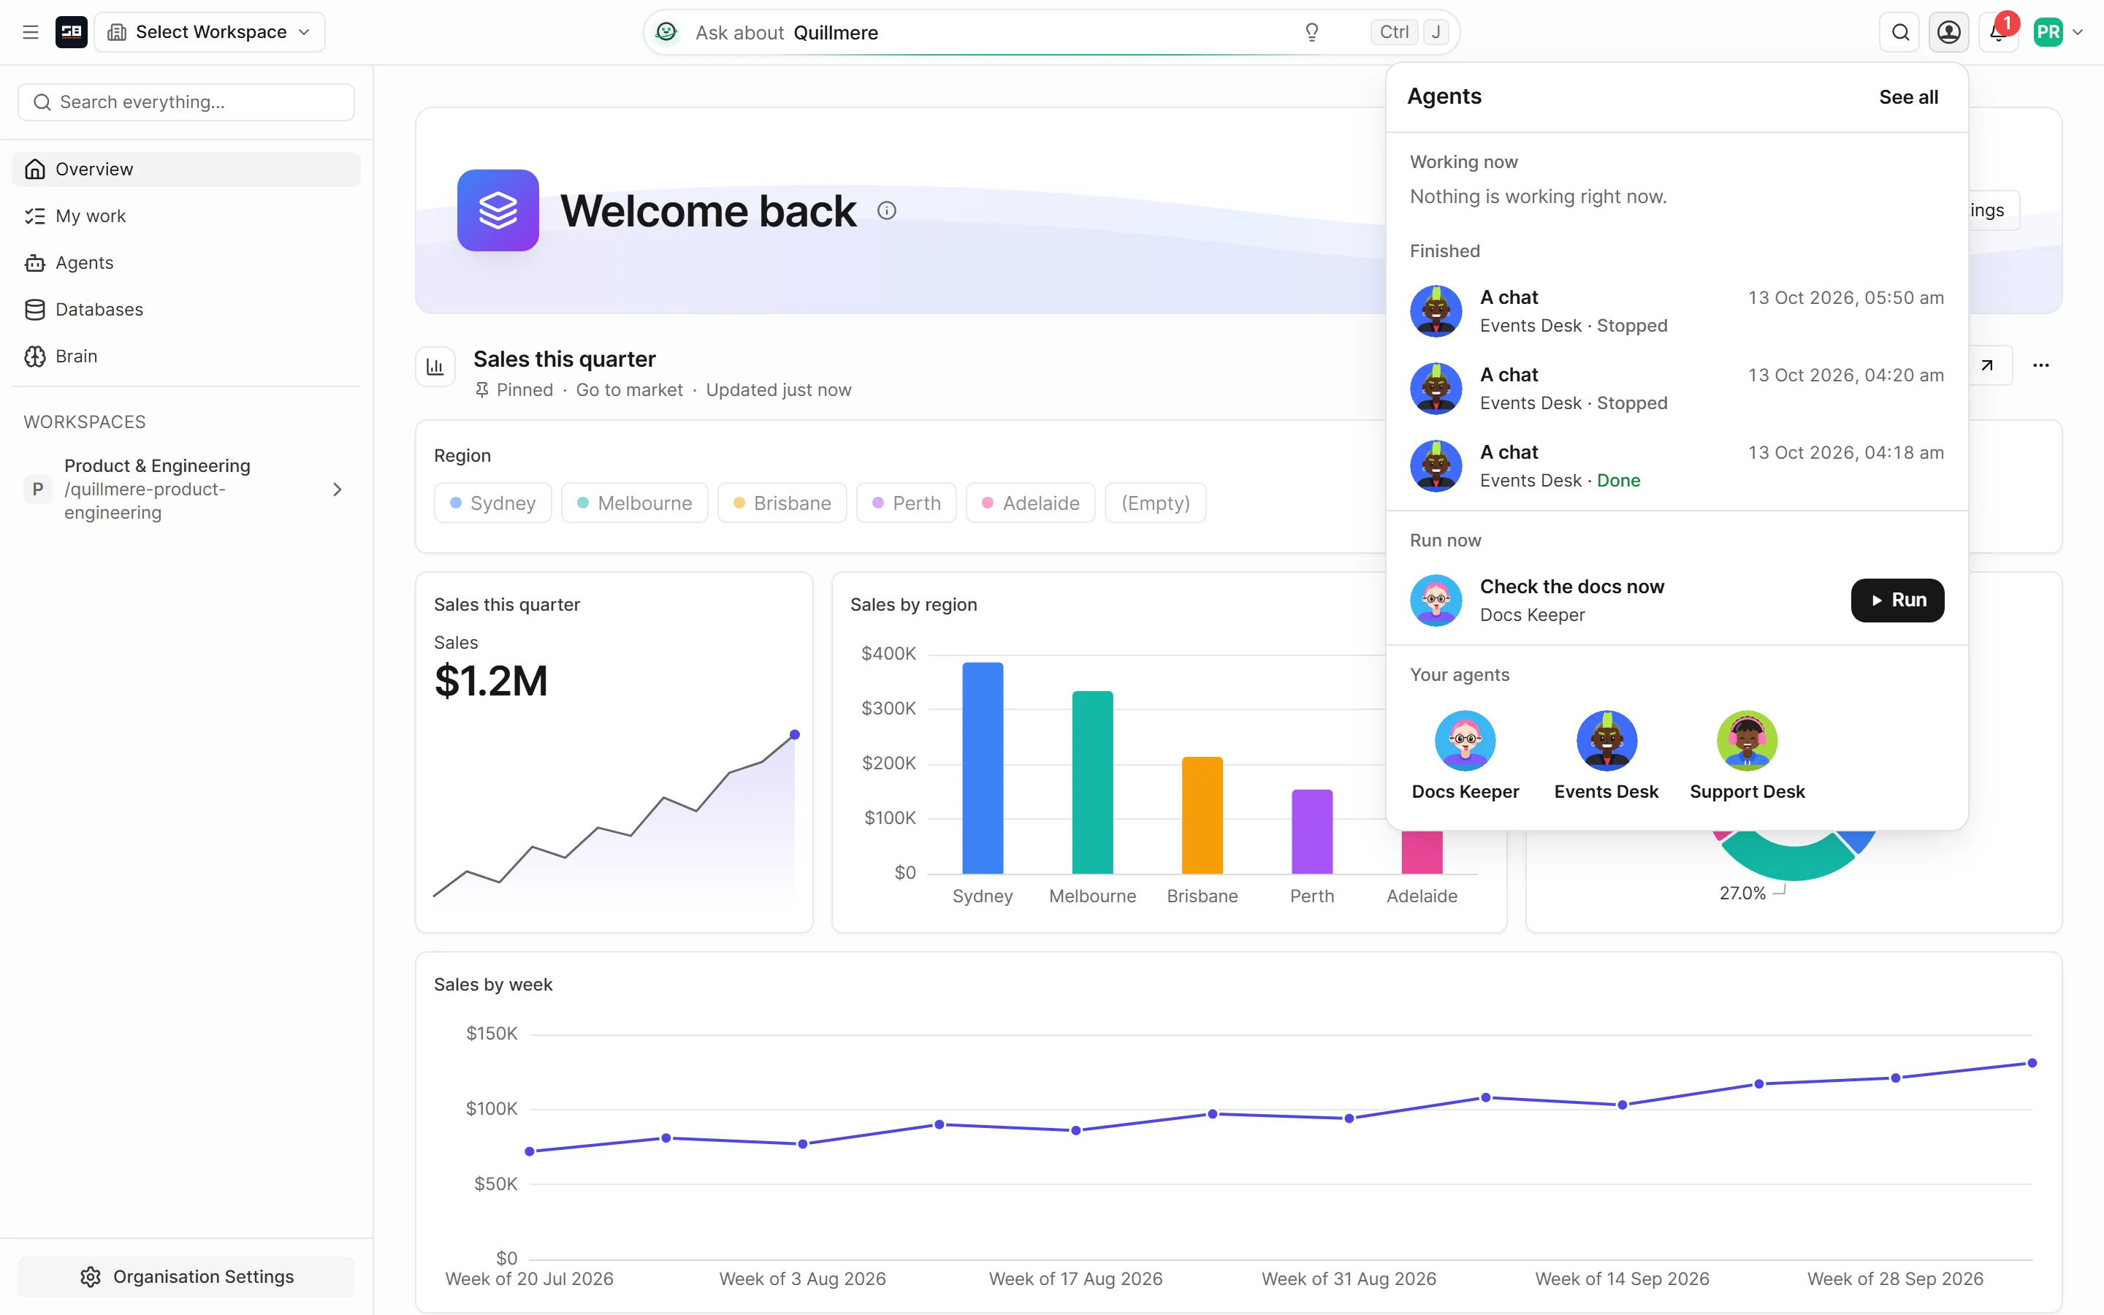This screenshot has height=1315, width=2104.
Task: Toggle the Perth region filter chip
Action: [907, 503]
